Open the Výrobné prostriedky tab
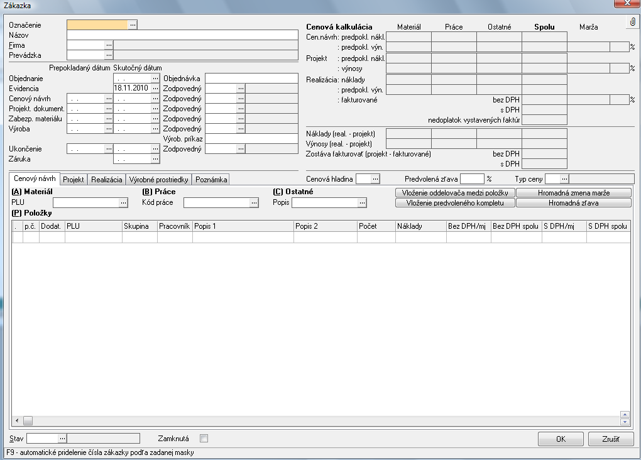The height and width of the screenshot is (460, 641). point(158,180)
